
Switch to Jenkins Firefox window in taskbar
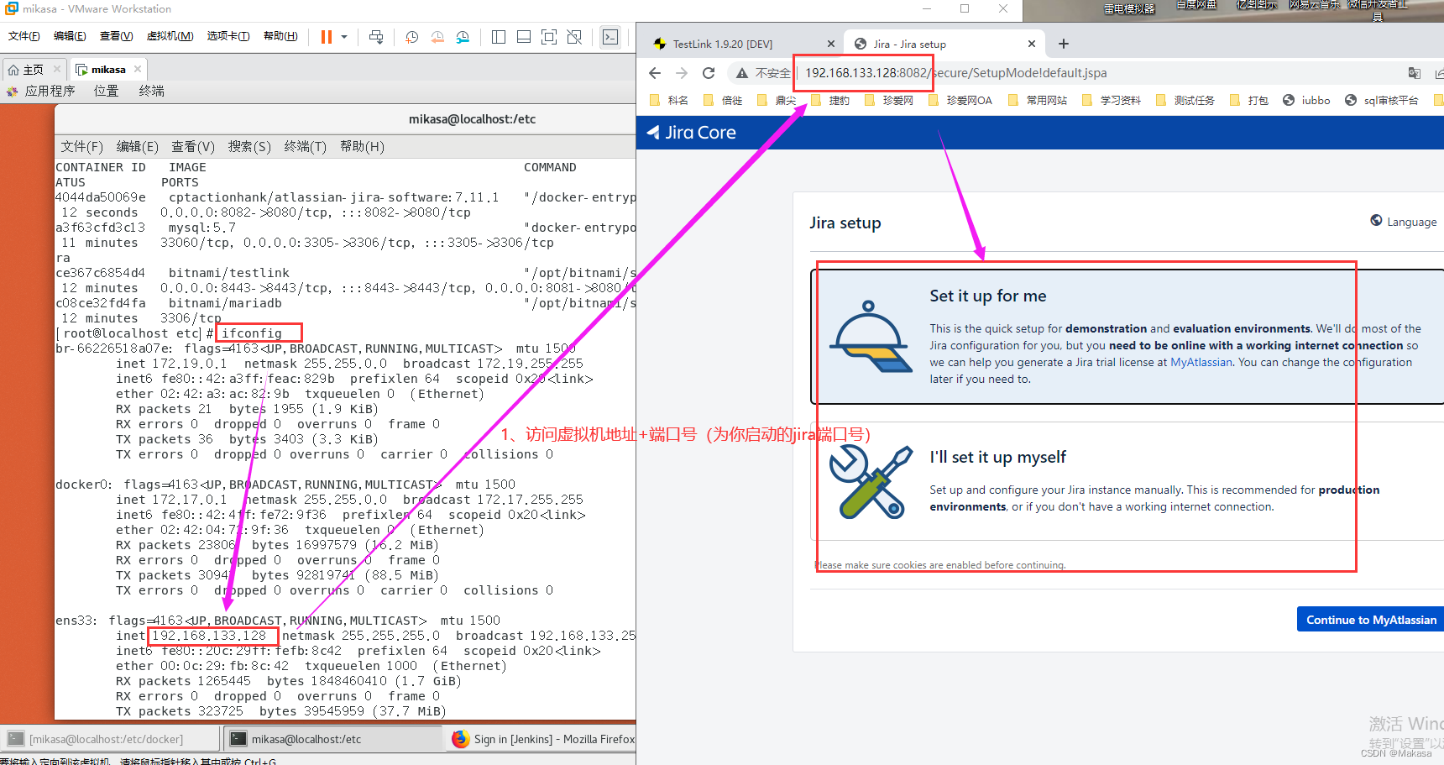pos(542,739)
